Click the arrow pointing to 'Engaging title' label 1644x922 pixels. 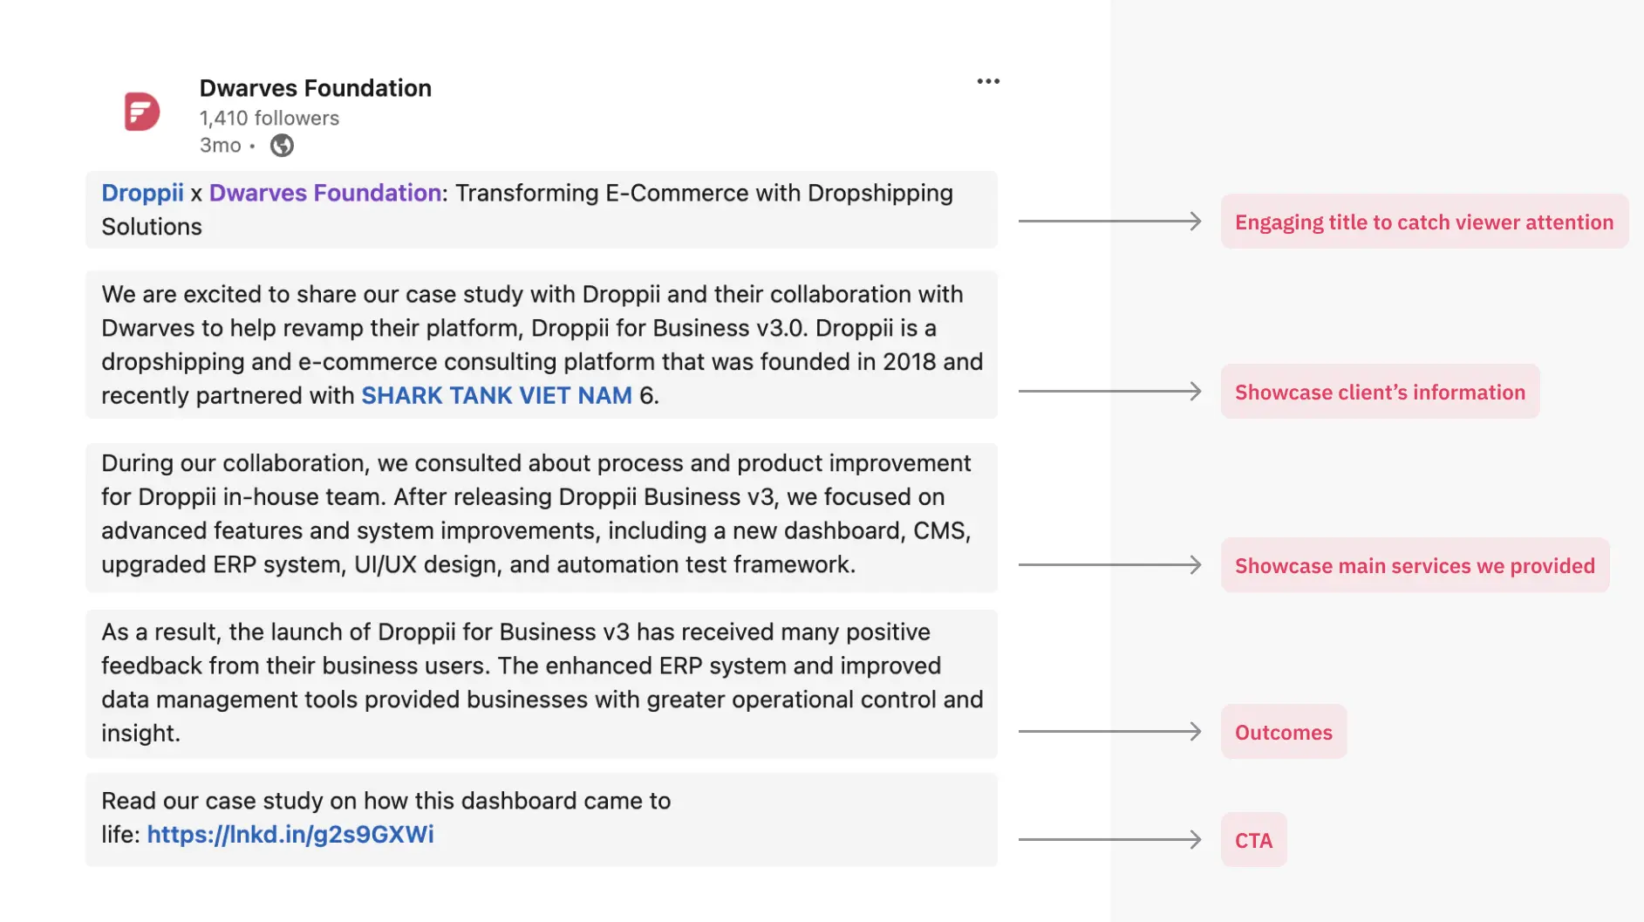(x=1110, y=221)
